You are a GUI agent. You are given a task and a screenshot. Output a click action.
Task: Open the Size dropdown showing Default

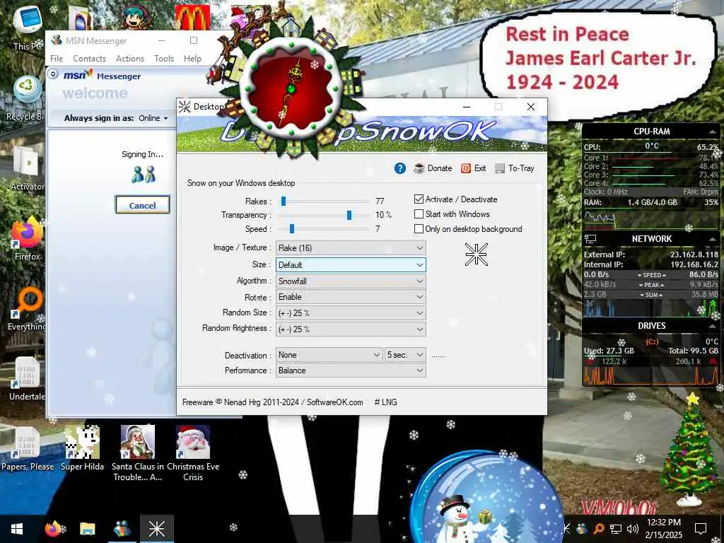351,265
